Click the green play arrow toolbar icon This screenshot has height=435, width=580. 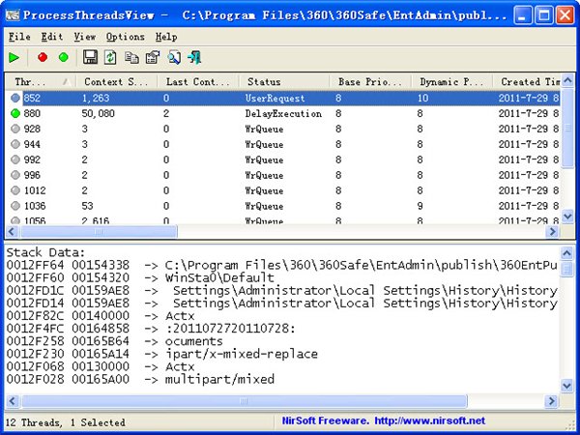[14, 58]
